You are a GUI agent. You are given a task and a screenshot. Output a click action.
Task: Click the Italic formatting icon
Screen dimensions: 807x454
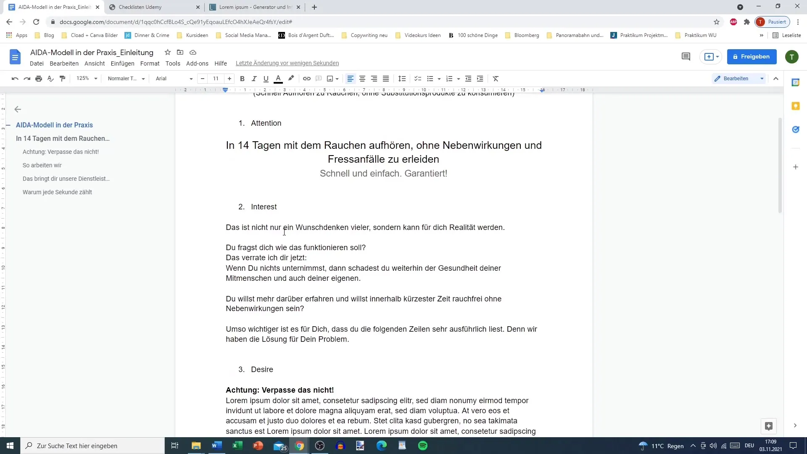pyautogui.click(x=254, y=78)
